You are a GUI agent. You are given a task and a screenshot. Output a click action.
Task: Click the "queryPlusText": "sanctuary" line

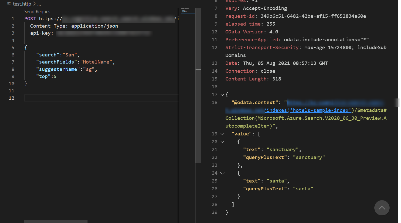click(284, 157)
